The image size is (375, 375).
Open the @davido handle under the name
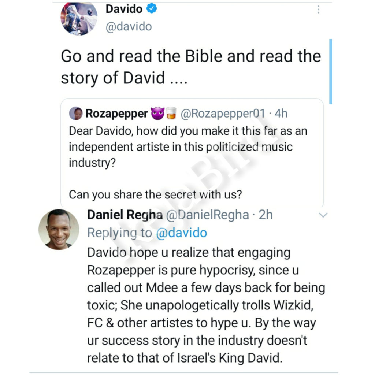pos(129,27)
